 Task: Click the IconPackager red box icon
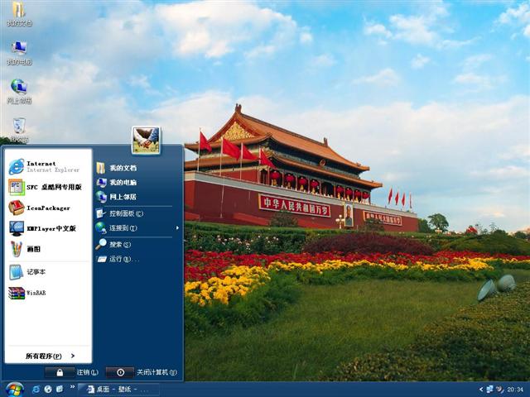17,208
